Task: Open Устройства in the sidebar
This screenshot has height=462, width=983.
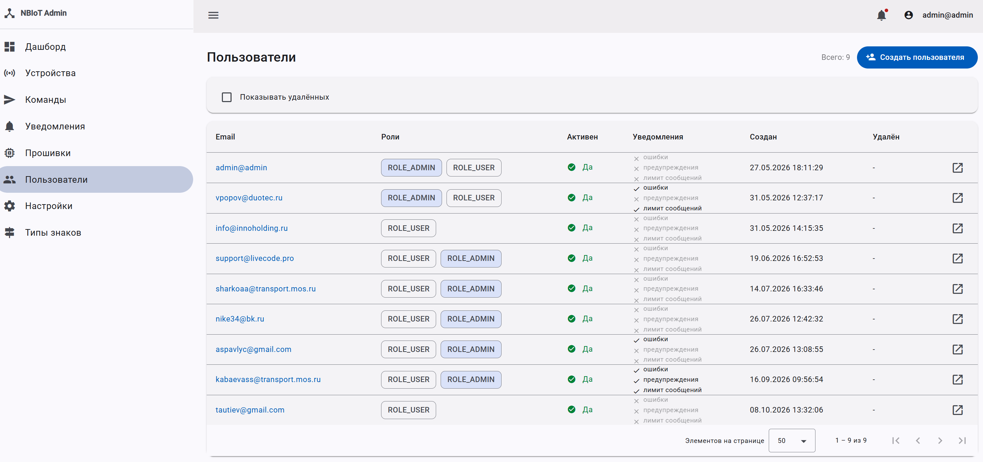Action: click(97, 73)
